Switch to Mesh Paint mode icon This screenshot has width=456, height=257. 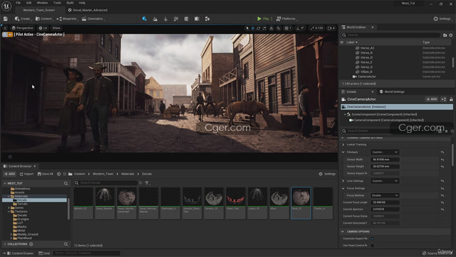[176, 19]
